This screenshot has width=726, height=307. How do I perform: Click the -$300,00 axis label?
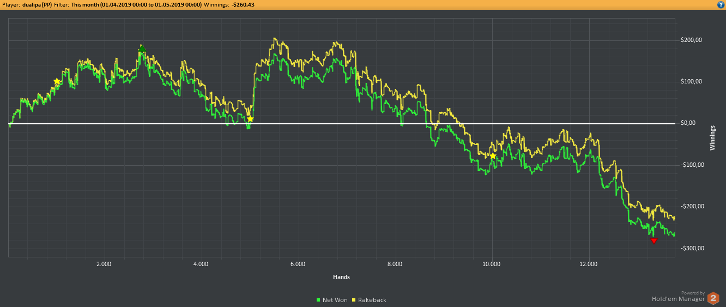click(x=691, y=248)
